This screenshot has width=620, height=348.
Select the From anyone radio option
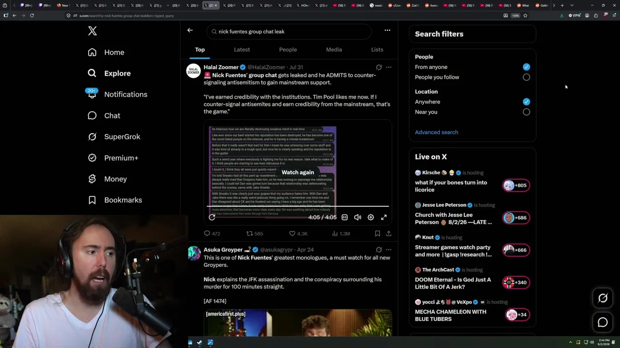527,67
